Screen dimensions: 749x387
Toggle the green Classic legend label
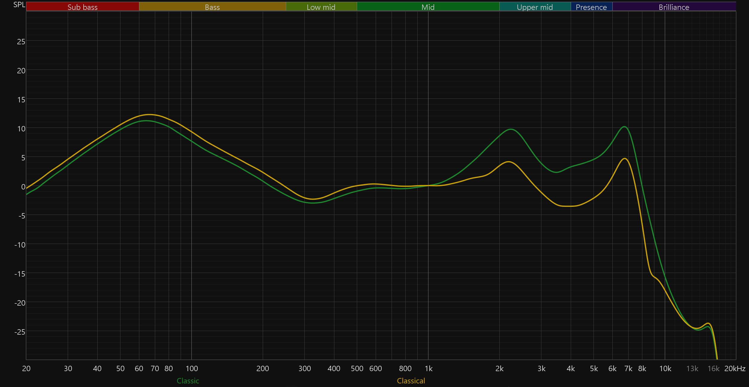(188, 381)
